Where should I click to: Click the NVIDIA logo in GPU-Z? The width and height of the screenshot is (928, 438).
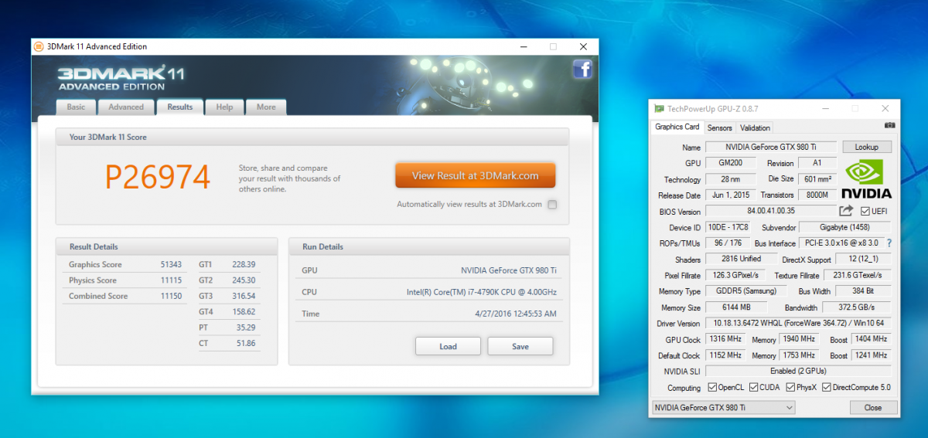[866, 179]
